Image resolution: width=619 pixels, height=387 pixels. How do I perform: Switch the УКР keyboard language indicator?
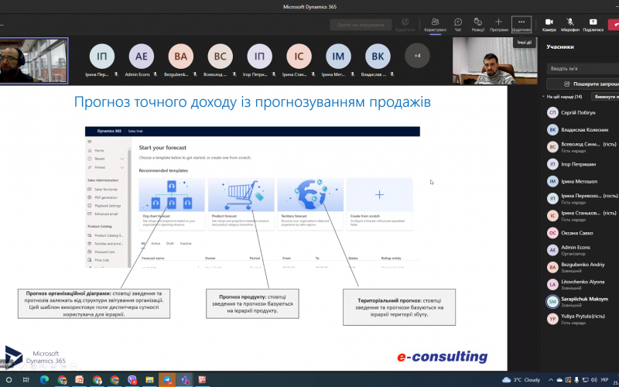click(604, 380)
